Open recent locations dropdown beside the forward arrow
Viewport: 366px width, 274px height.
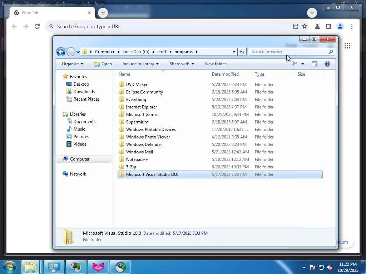coord(78,52)
